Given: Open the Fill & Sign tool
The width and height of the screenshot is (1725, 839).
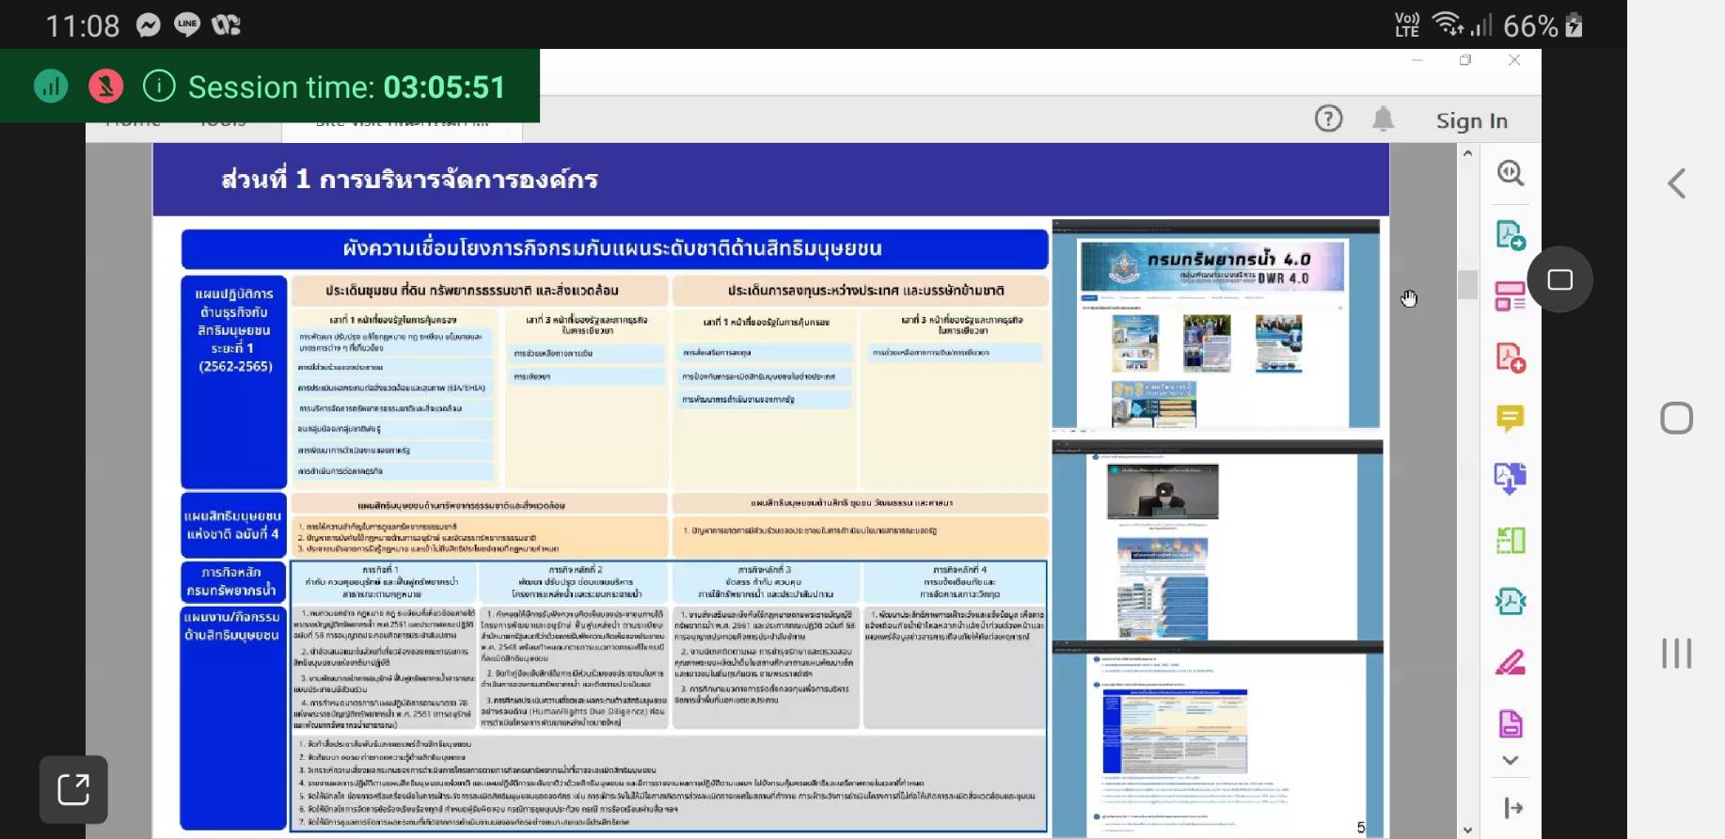Looking at the screenshot, I should [x=1511, y=663].
